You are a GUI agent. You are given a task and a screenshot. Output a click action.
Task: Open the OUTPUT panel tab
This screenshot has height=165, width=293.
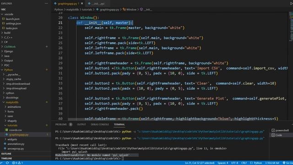coord(81,124)
